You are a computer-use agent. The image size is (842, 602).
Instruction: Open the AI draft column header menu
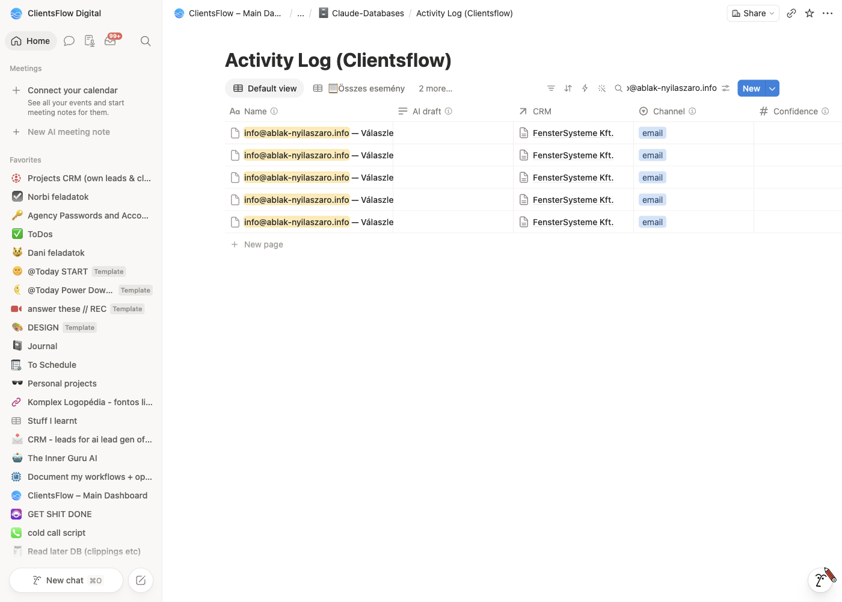coord(453,111)
